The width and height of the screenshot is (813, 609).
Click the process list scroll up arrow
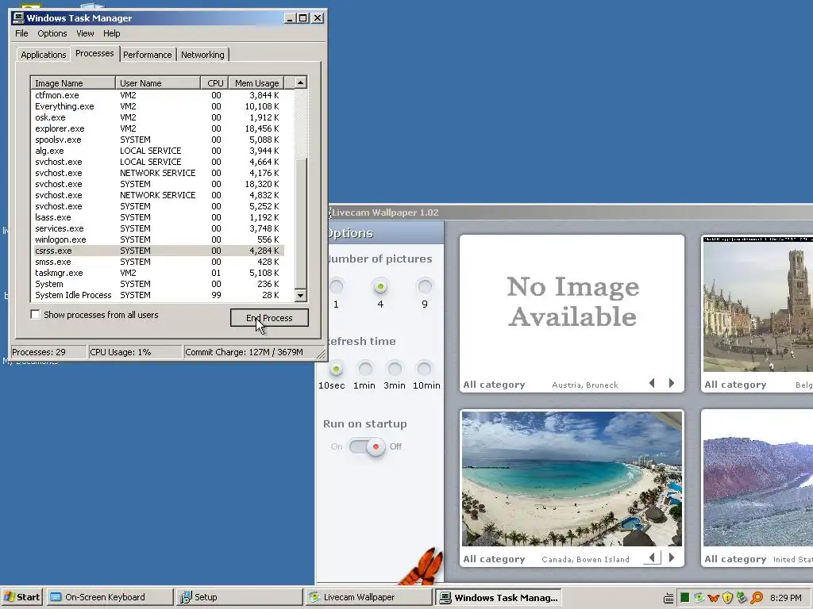(x=300, y=82)
